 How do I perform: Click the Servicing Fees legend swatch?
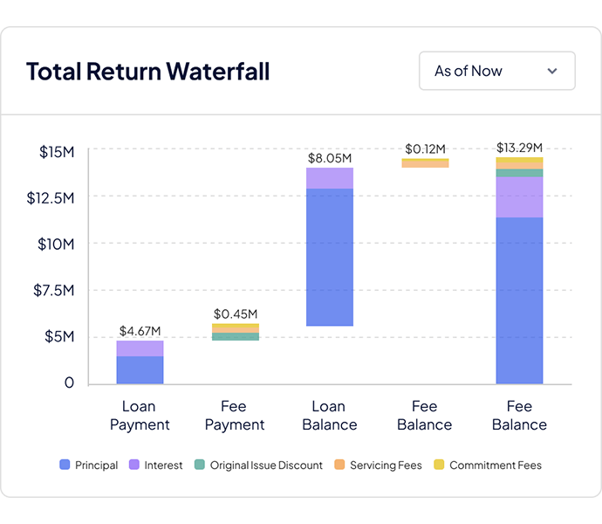tap(339, 465)
